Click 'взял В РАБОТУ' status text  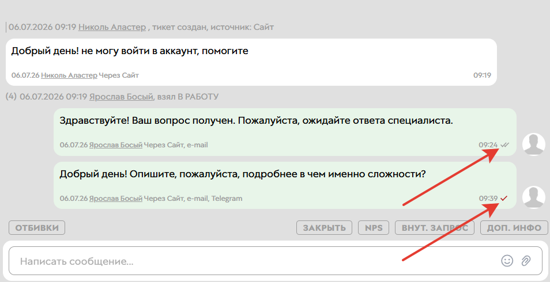tap(188, 97)
